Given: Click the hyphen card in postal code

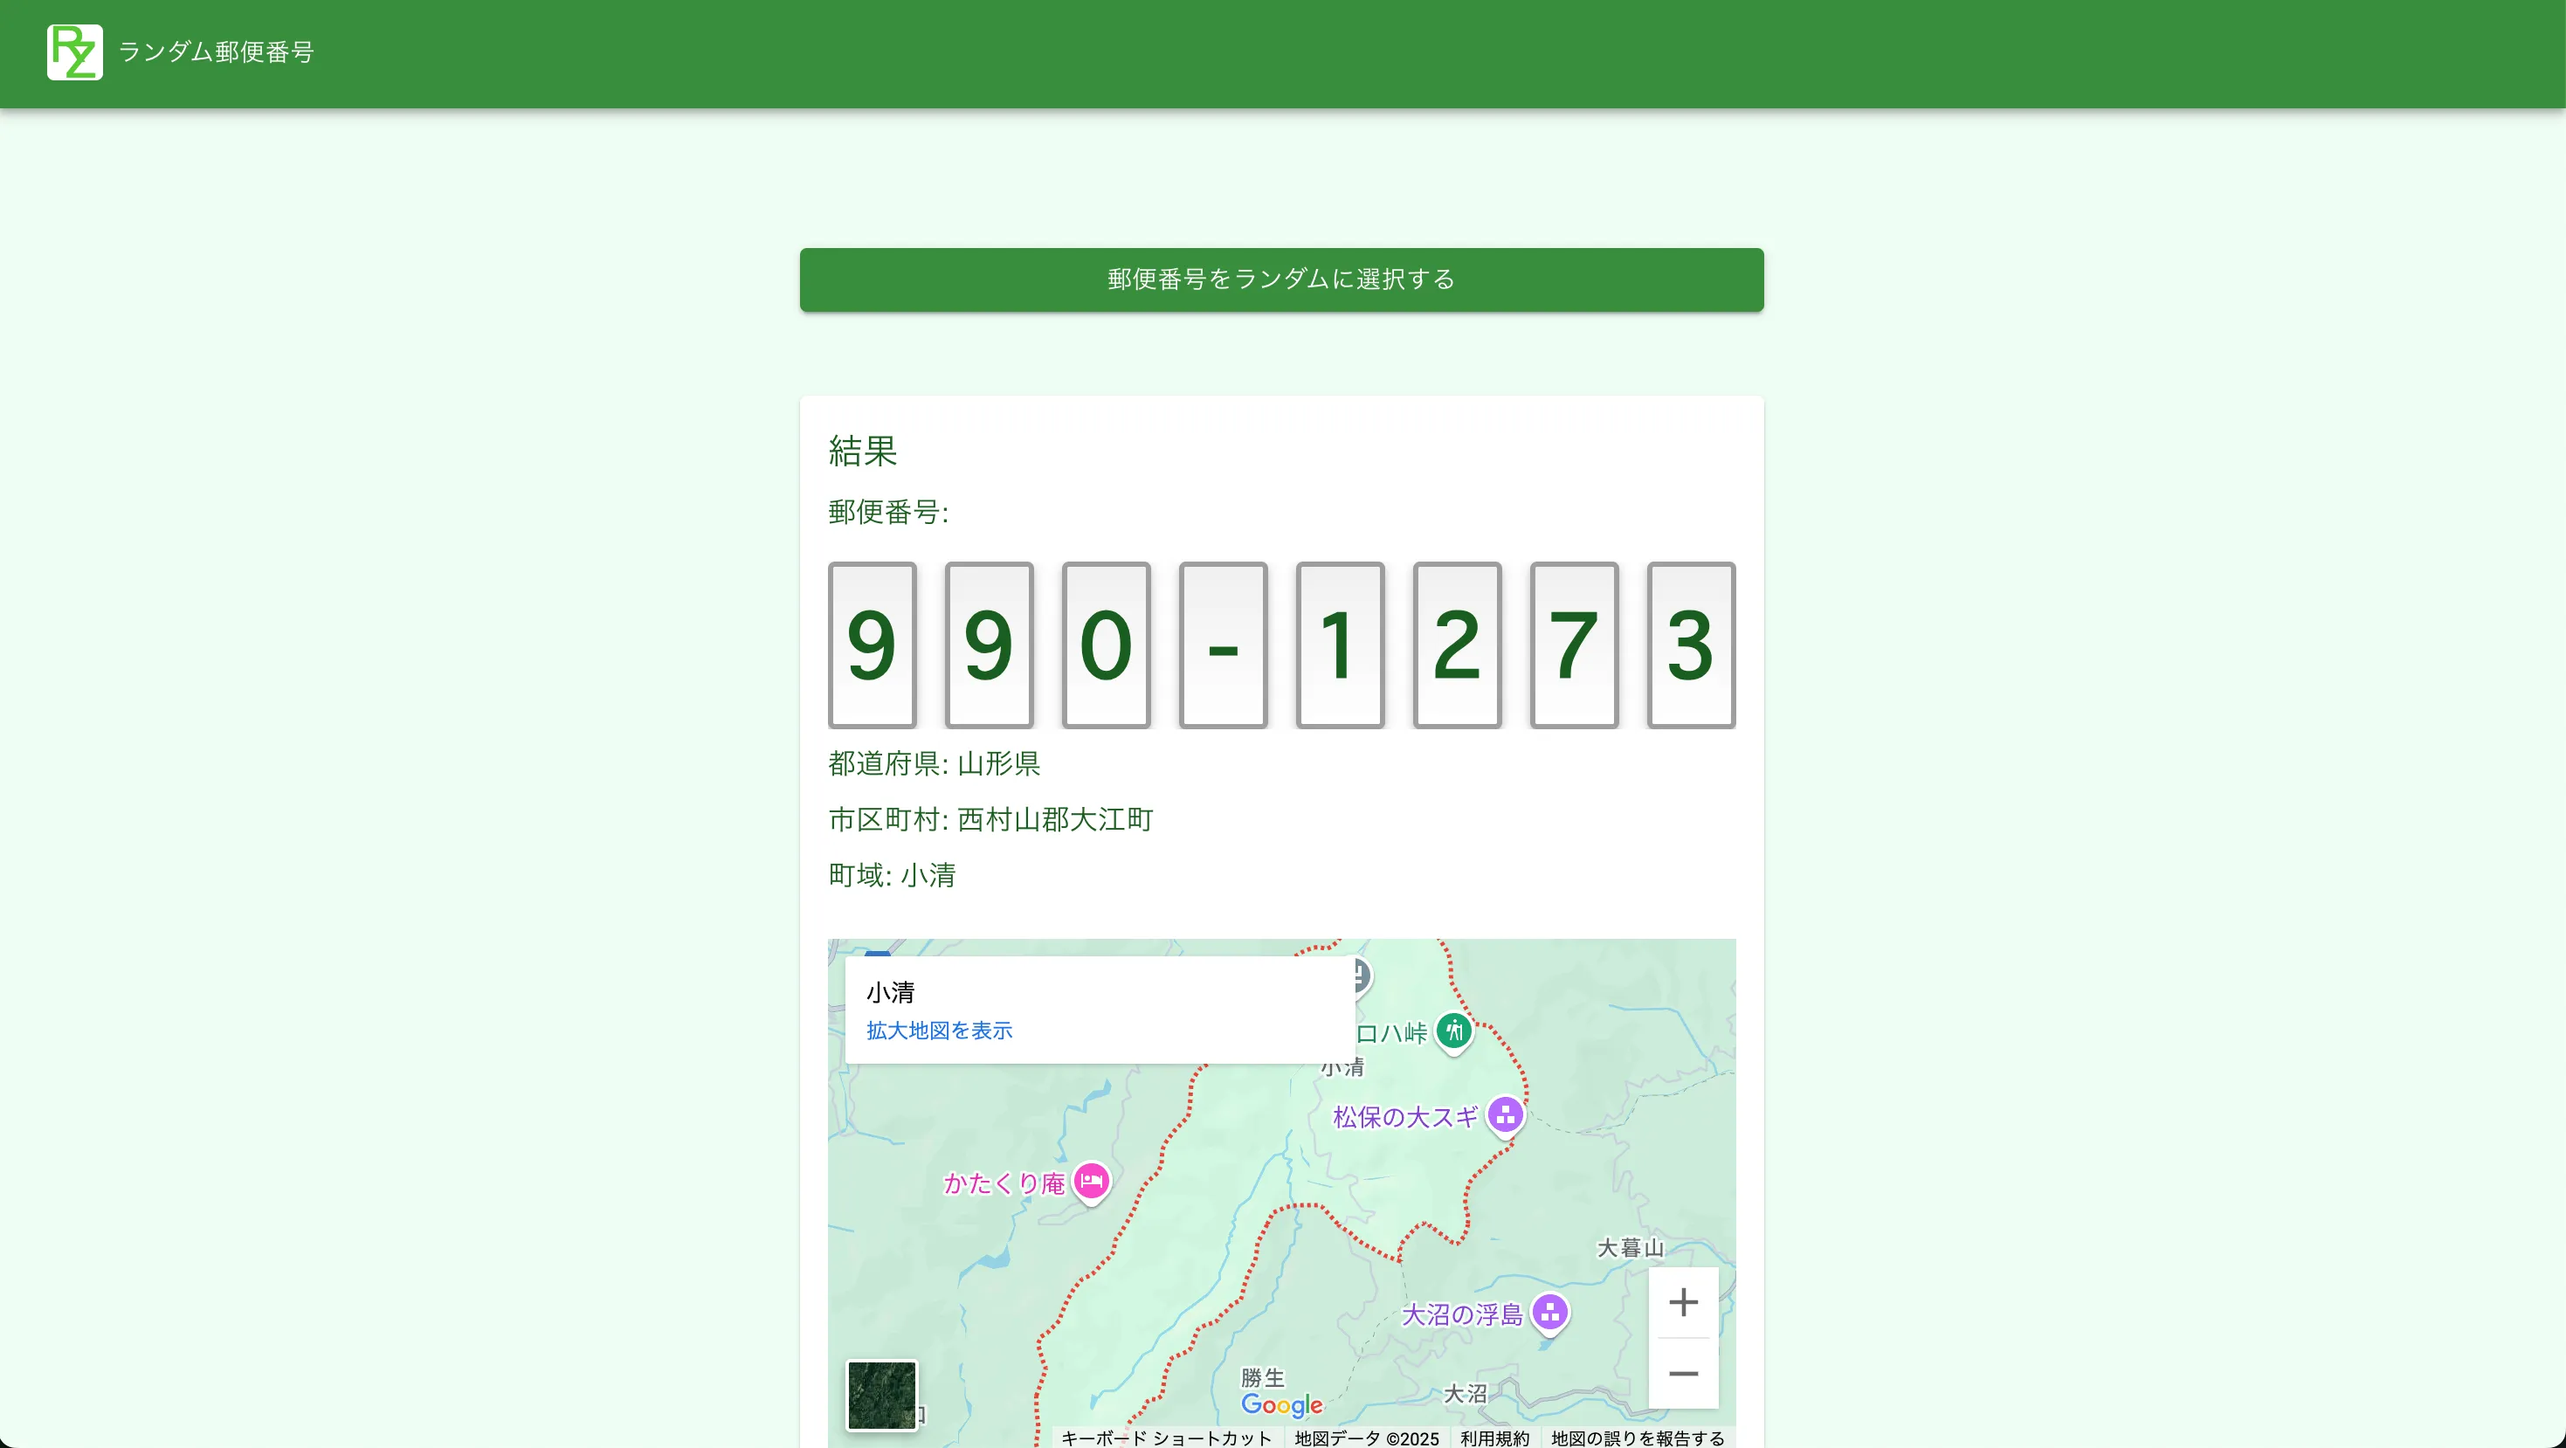Looking at the screenshot, I should tap(1222, 645).
